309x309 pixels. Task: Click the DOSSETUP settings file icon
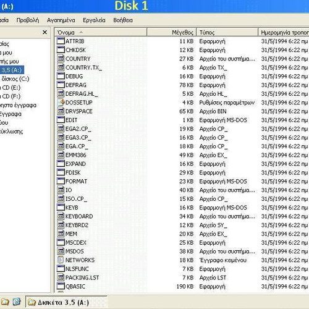pyautogui.click(x=61, y=103)
